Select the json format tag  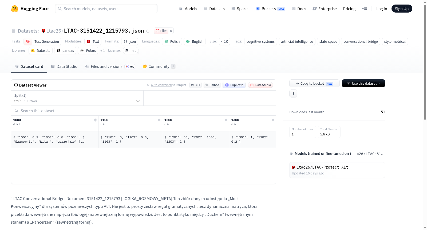[130, 41]
